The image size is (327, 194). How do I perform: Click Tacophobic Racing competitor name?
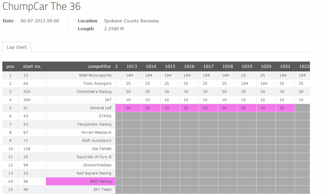point(94,124)
